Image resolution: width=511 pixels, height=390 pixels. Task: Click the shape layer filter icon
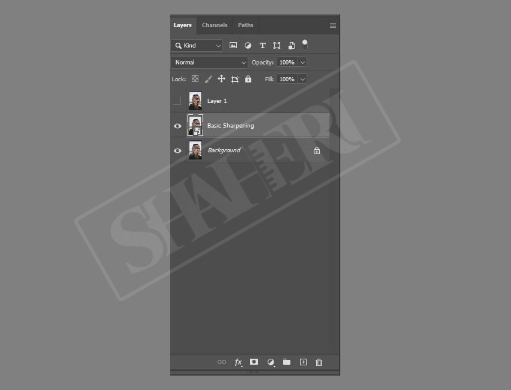tap(277, 46)
